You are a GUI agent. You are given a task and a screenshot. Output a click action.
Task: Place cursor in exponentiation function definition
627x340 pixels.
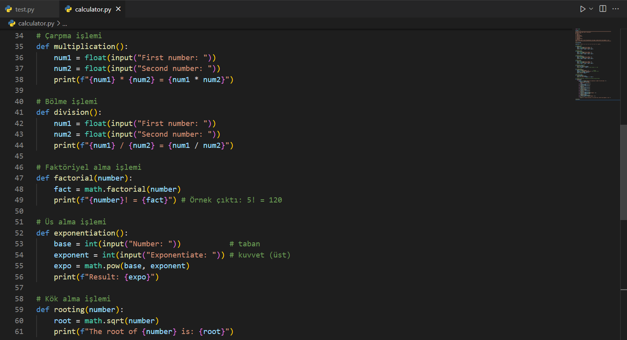click(84, 233)
